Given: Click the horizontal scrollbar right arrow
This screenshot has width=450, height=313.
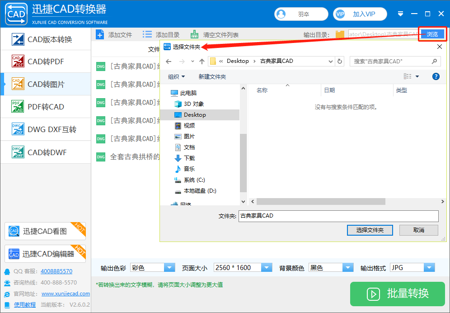Looking at the screenshot, I should pyautogui.click(x=442, y=202).
